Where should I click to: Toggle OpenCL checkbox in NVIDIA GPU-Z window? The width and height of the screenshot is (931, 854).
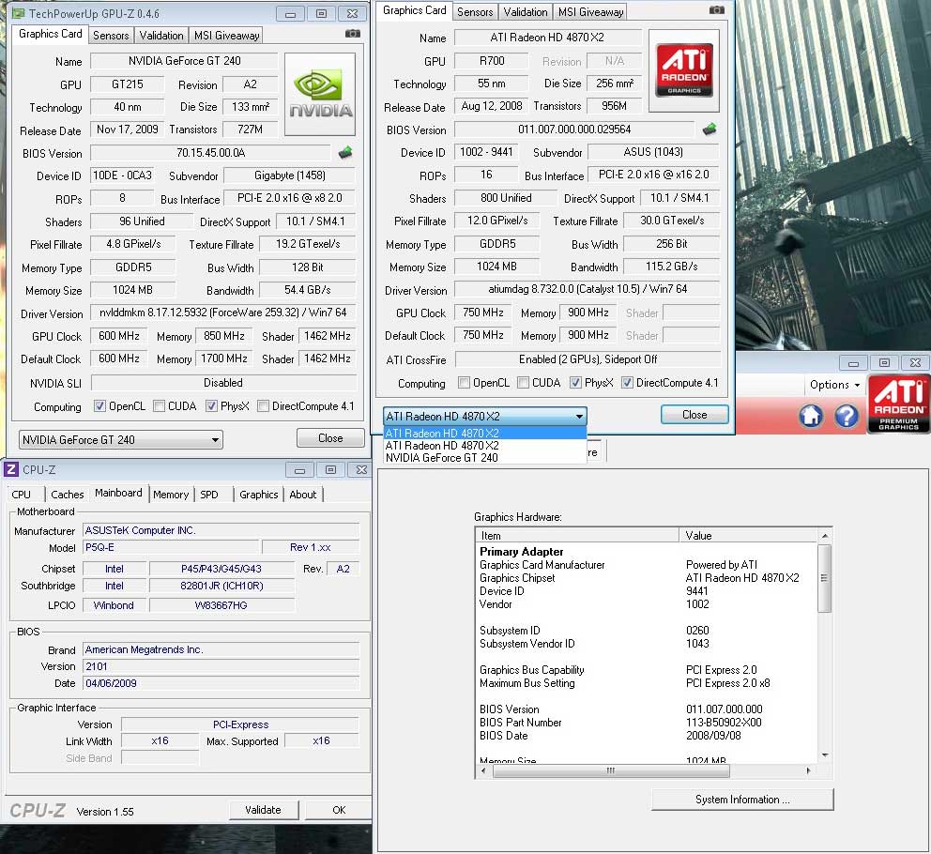pyautogui.click(x=99, y=406)
